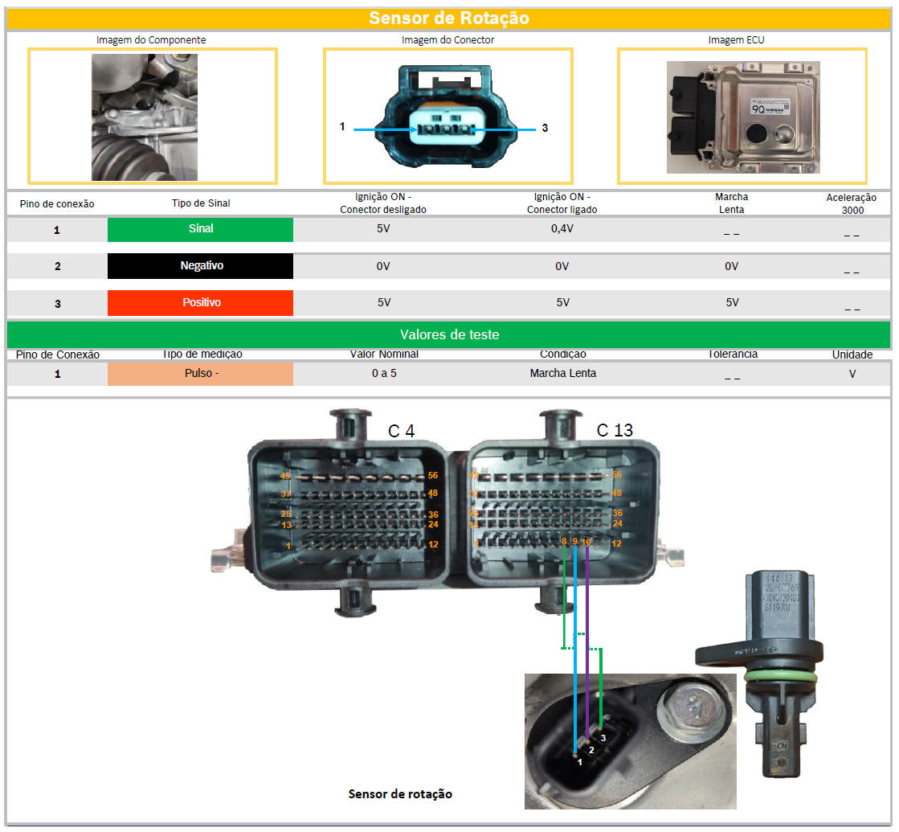Select the 0 a 5 nominal value cell
Image resolution: width=899 pixels, height=832 pixels.
click(384, 374)
